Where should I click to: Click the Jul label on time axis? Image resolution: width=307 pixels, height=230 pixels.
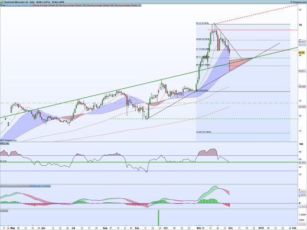point(73,228)
